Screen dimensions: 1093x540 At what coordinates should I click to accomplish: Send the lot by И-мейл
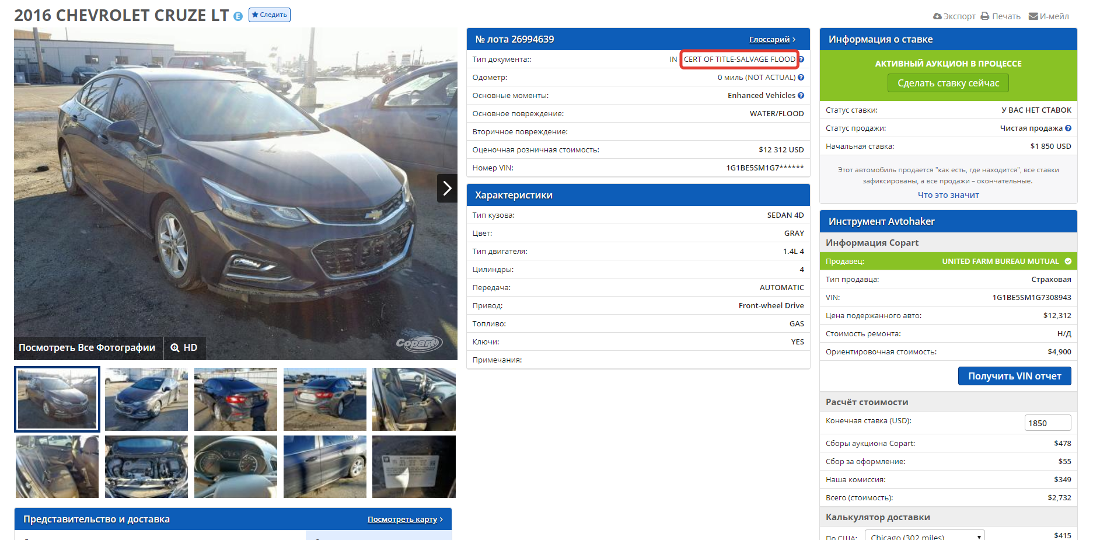1049,16
